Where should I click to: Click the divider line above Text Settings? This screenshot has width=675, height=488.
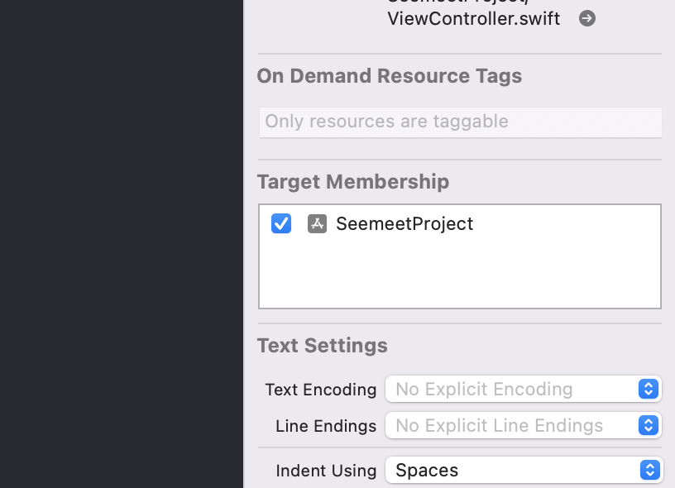point(460,323)
